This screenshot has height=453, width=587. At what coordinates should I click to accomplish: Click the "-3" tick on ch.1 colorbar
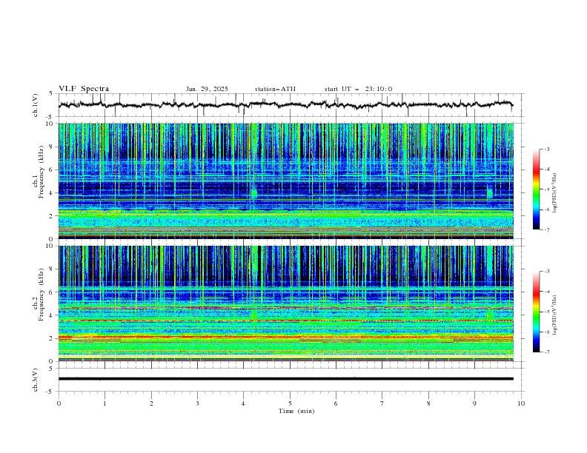click(x=547, y=149)
